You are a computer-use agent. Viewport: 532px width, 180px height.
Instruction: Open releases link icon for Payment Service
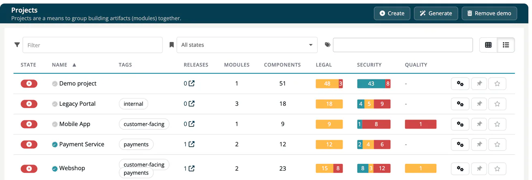[x=192, y=144]
